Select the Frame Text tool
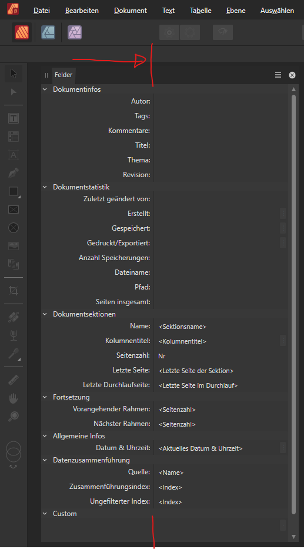 [x=14, y=118]
